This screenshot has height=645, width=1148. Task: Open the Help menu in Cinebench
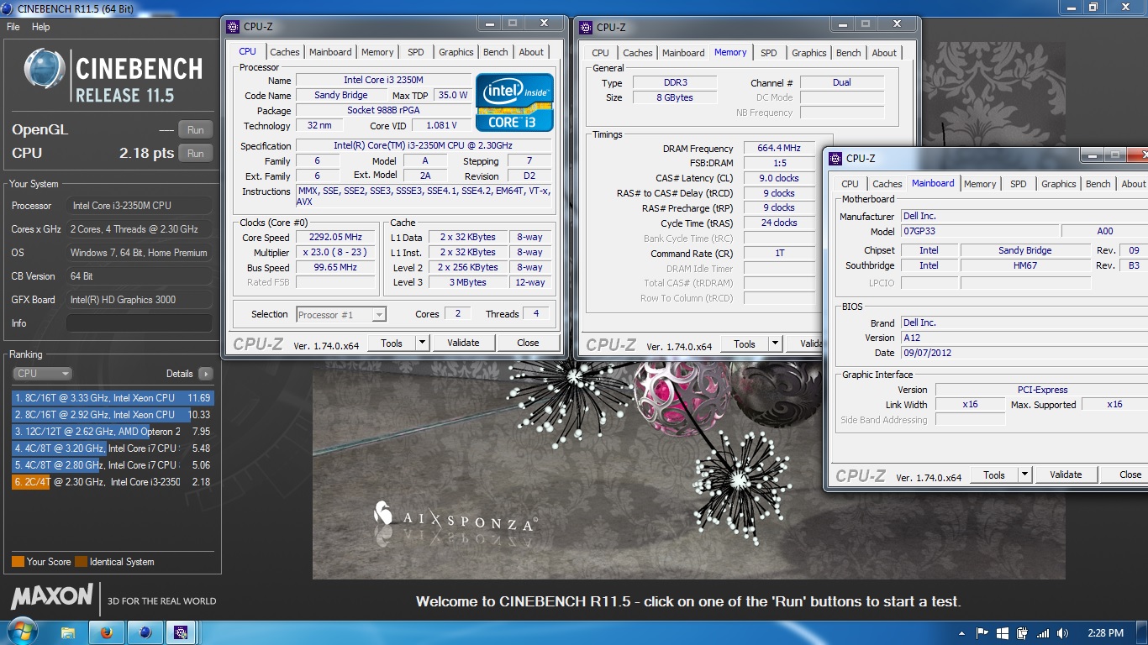click(x=41, y=27)
